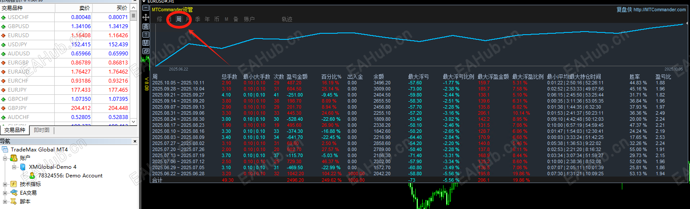
Task: Expand the 技术指标 tree node
Action: pyautogui.click(x=5, y=184)
